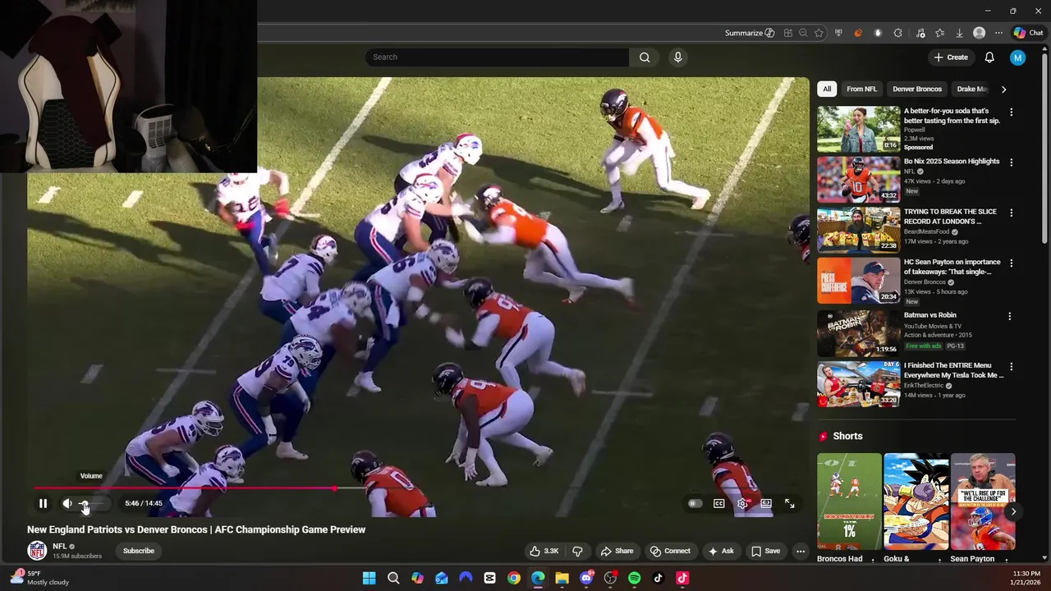Open the options menu for the Popwell ad
The width and height of the screenshot is (1051, 591).
click(x=1011, y=112)
